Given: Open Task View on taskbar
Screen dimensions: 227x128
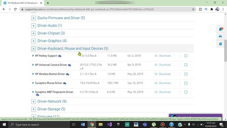Looking at the screenshot, I should (74, 124).
